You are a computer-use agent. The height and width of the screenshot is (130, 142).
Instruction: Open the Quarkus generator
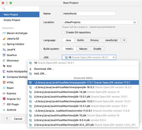20,55
